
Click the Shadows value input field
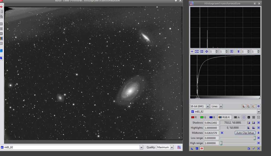[x=212, y=123]
